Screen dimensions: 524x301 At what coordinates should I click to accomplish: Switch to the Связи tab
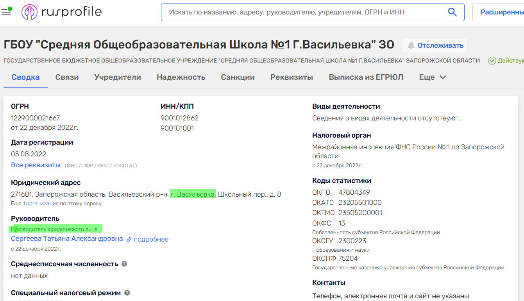[67, 77]
